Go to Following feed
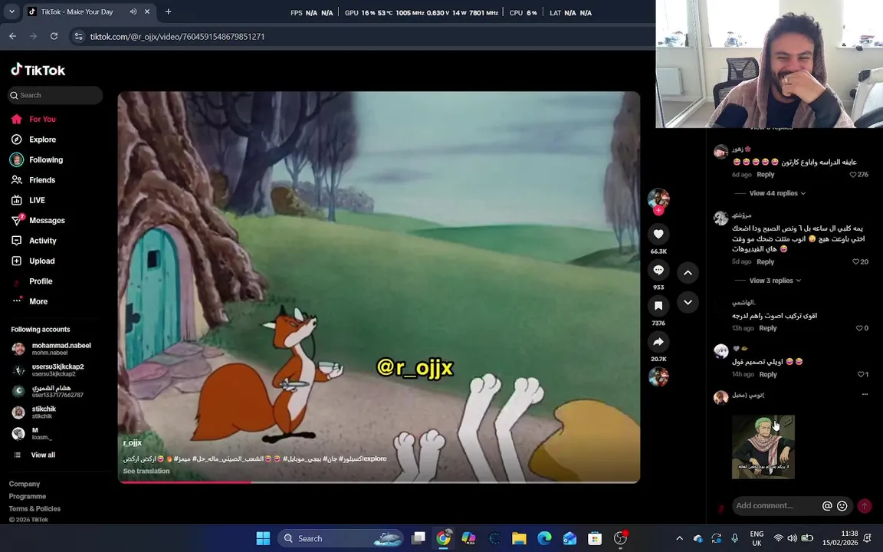The image size is (883, 552). (x=46, y=159)
